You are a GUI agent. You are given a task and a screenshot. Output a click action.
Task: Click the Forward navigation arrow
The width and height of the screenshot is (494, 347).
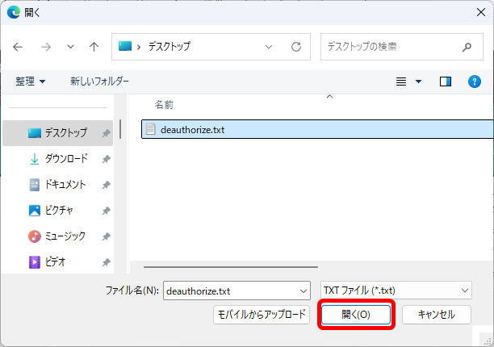click(x=45, y=47)
